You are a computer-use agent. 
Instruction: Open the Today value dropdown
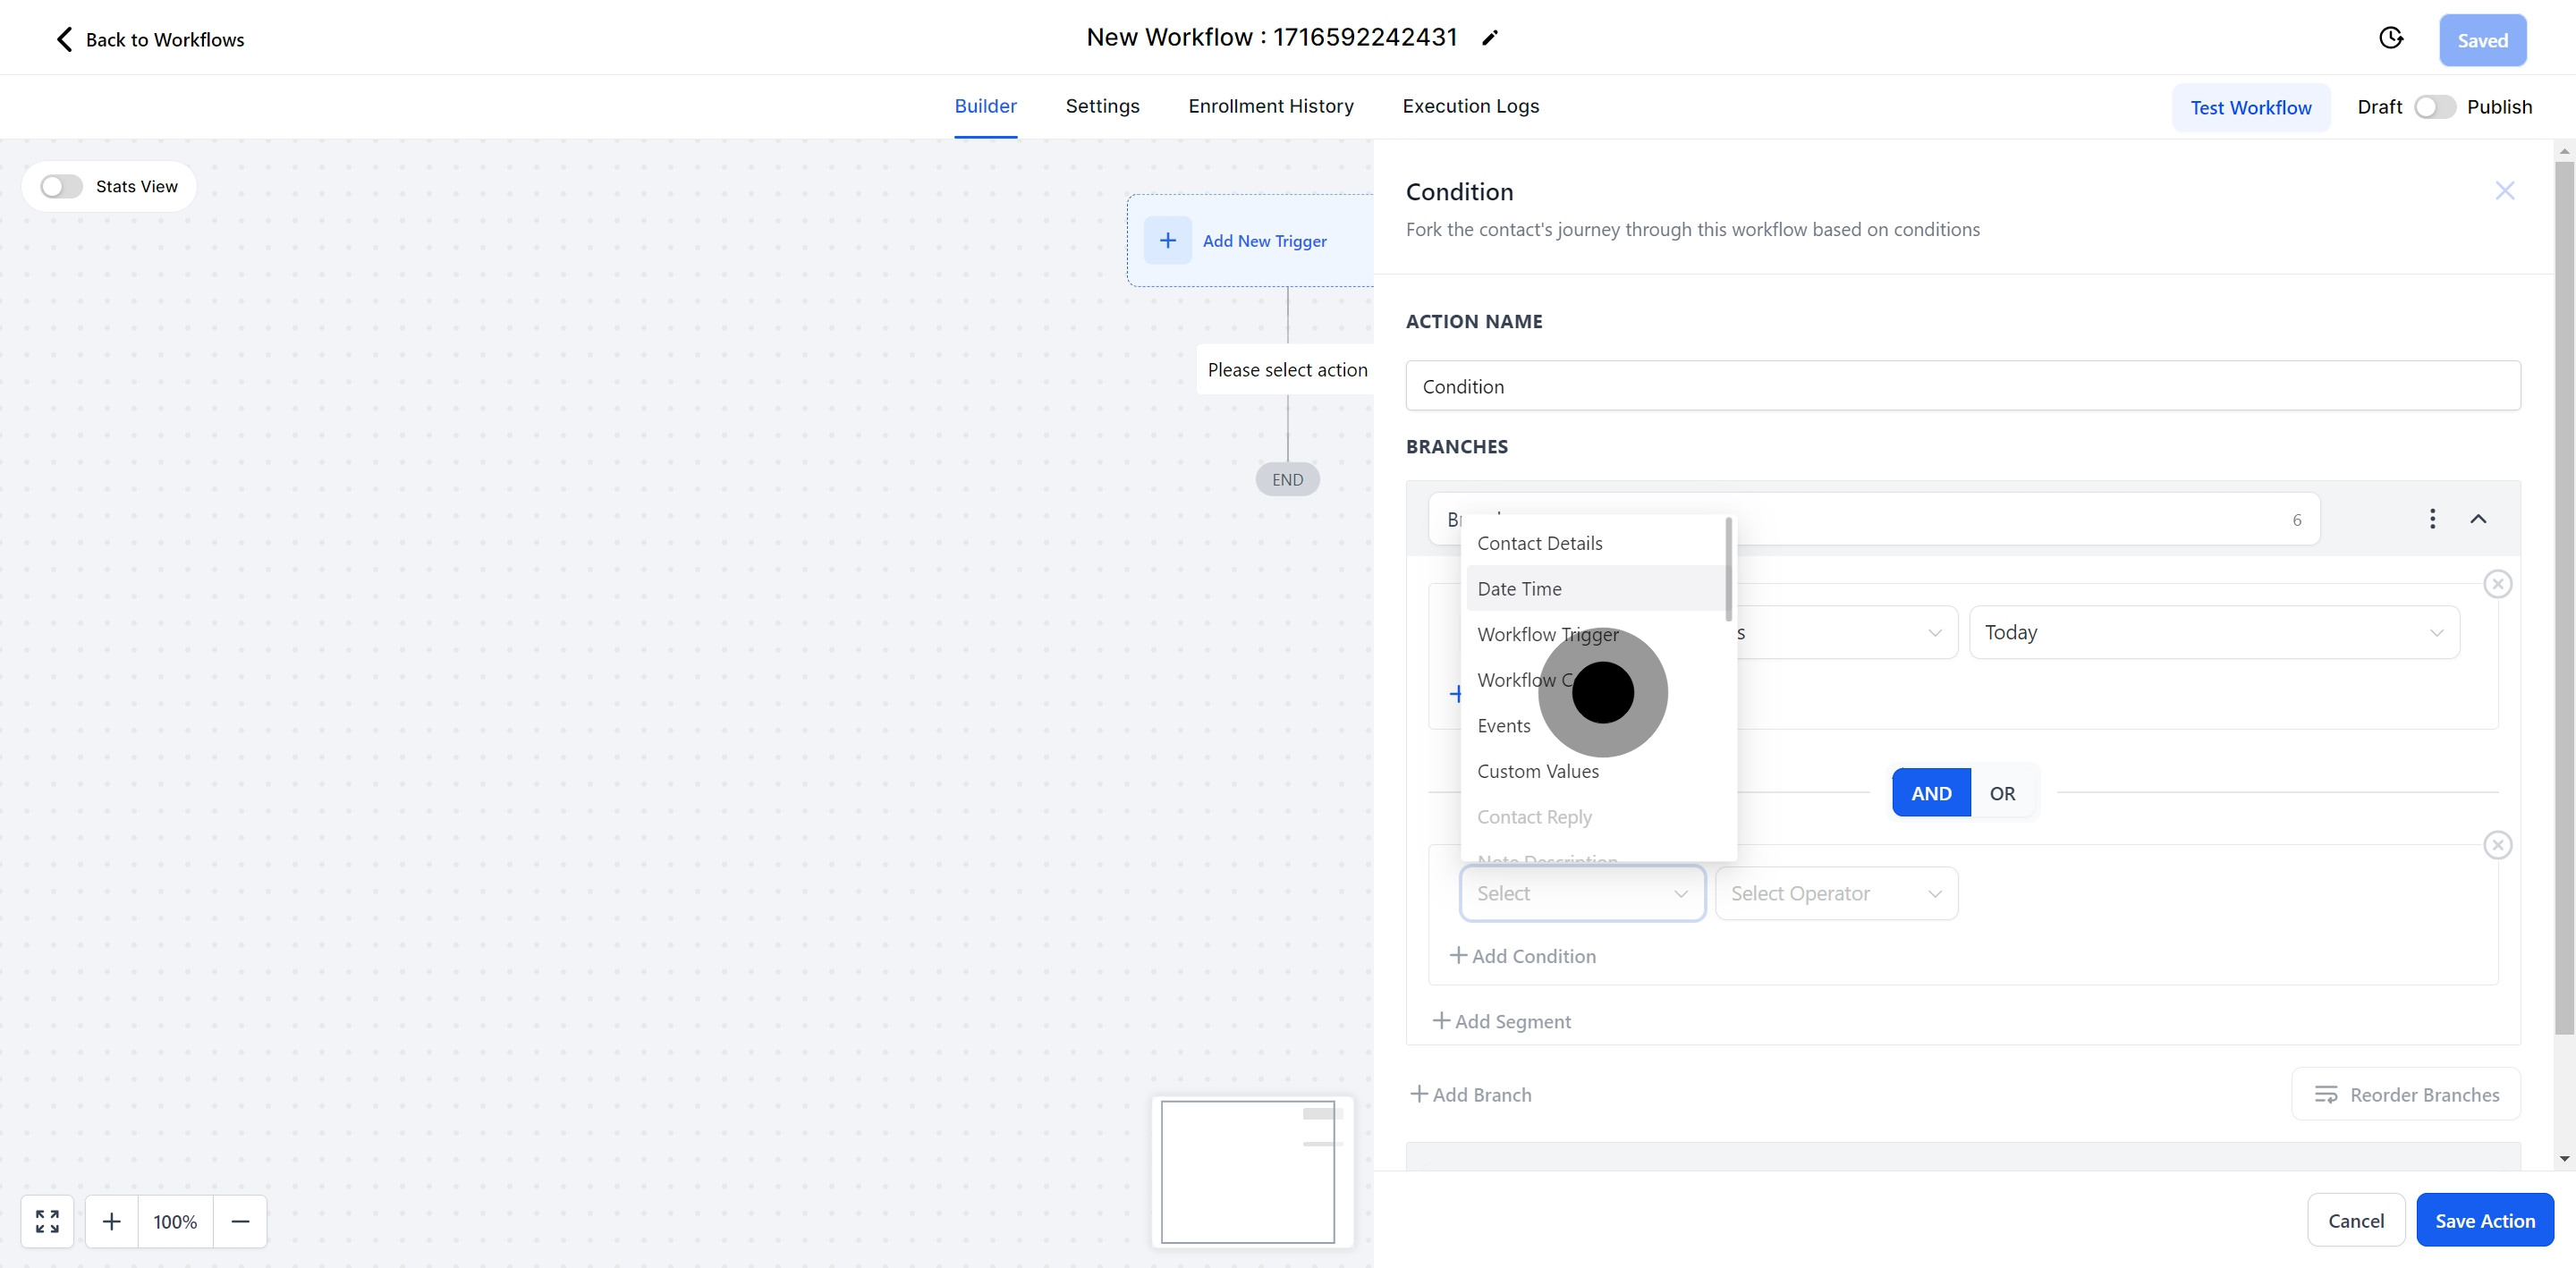tap(2213, 632)
